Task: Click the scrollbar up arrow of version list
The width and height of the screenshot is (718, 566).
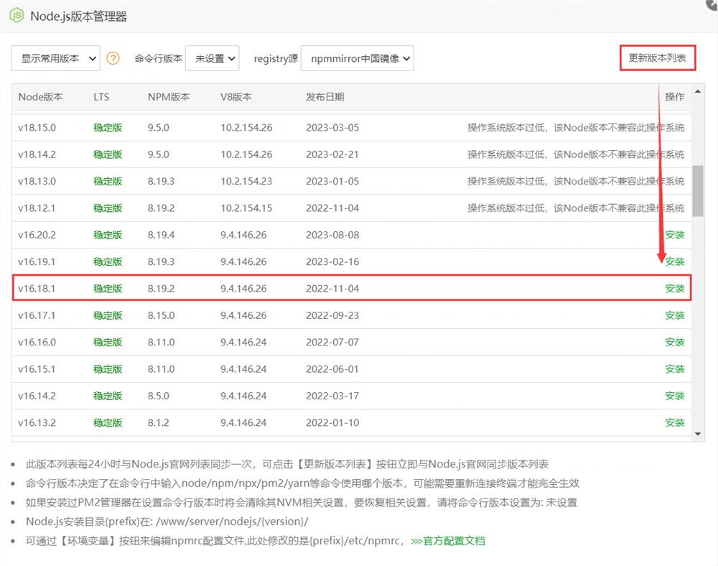Action: pyautogui.click(x=698, y=91)
